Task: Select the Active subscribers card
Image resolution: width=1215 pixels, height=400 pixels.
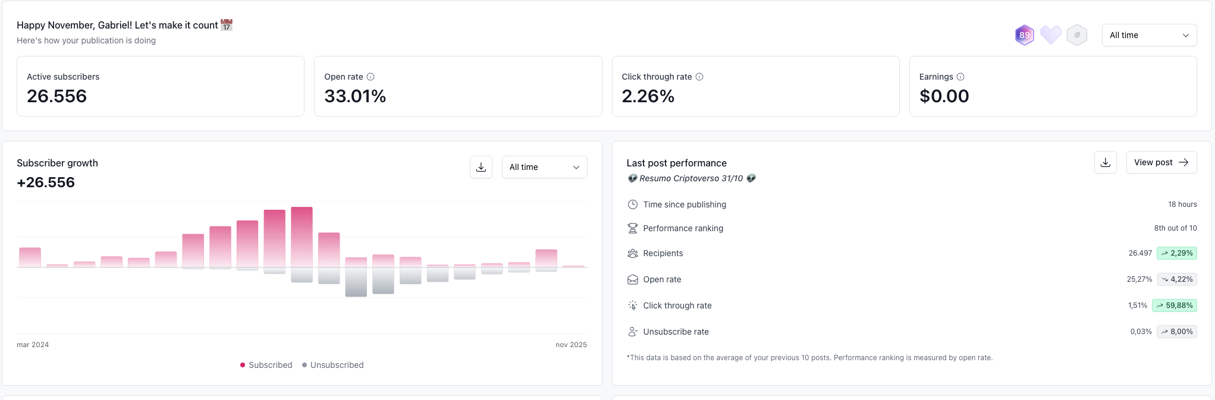Action: [160, 86]
